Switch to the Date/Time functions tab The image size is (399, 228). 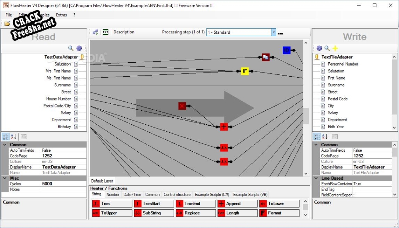(x=132, y=195)
